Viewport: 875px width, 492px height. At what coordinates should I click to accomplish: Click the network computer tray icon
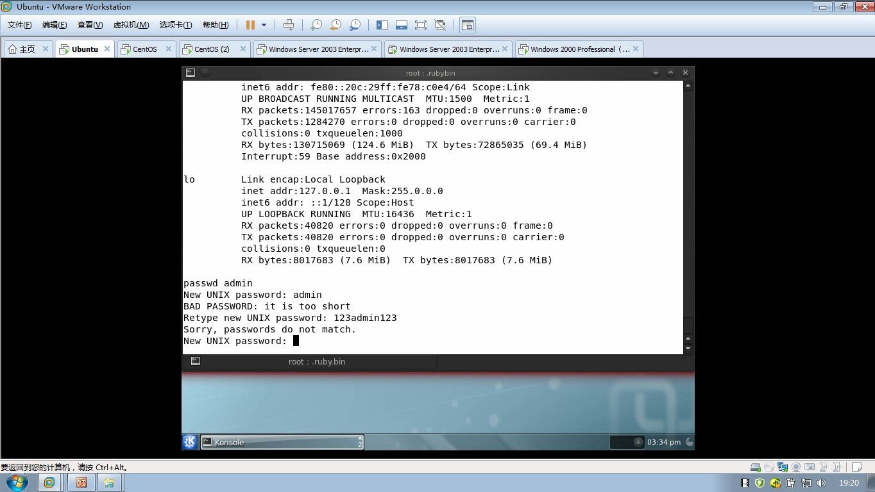point(806,483)
